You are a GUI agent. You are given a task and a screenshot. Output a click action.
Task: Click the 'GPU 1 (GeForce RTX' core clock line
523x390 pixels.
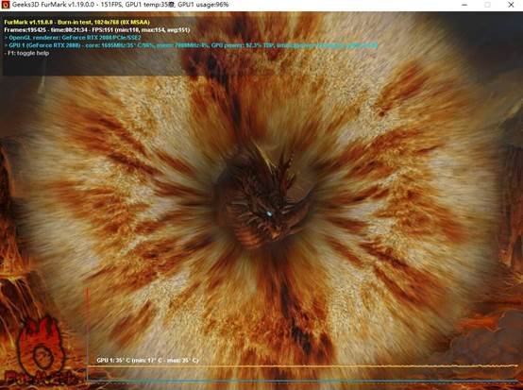click(191, 45)
